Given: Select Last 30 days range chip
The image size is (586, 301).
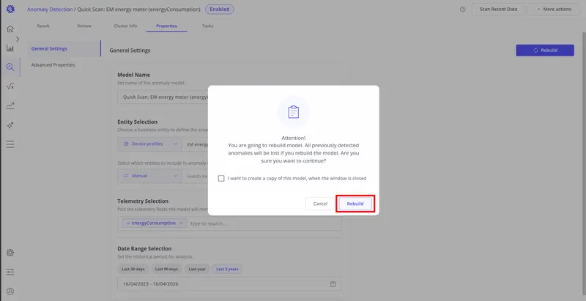Looking at the screenshot, I should point(133,269).
